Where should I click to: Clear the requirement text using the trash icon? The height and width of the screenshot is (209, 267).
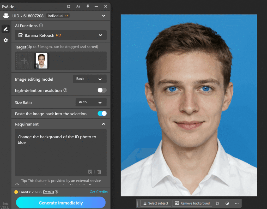(x=99, y=172)
